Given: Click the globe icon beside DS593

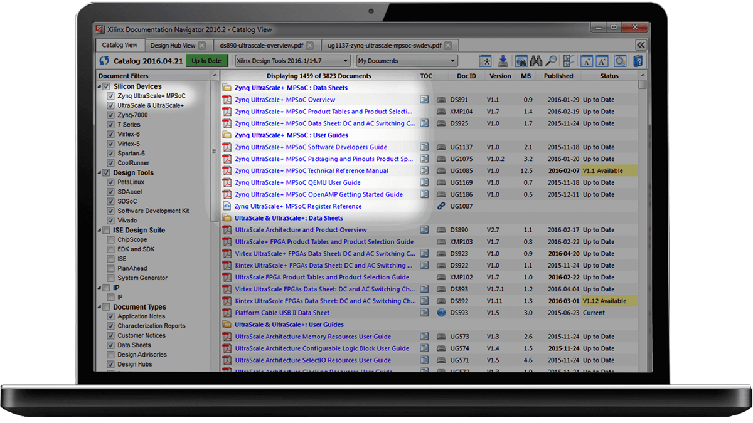Looking at the screenshot, I should [x=441, y=313].
